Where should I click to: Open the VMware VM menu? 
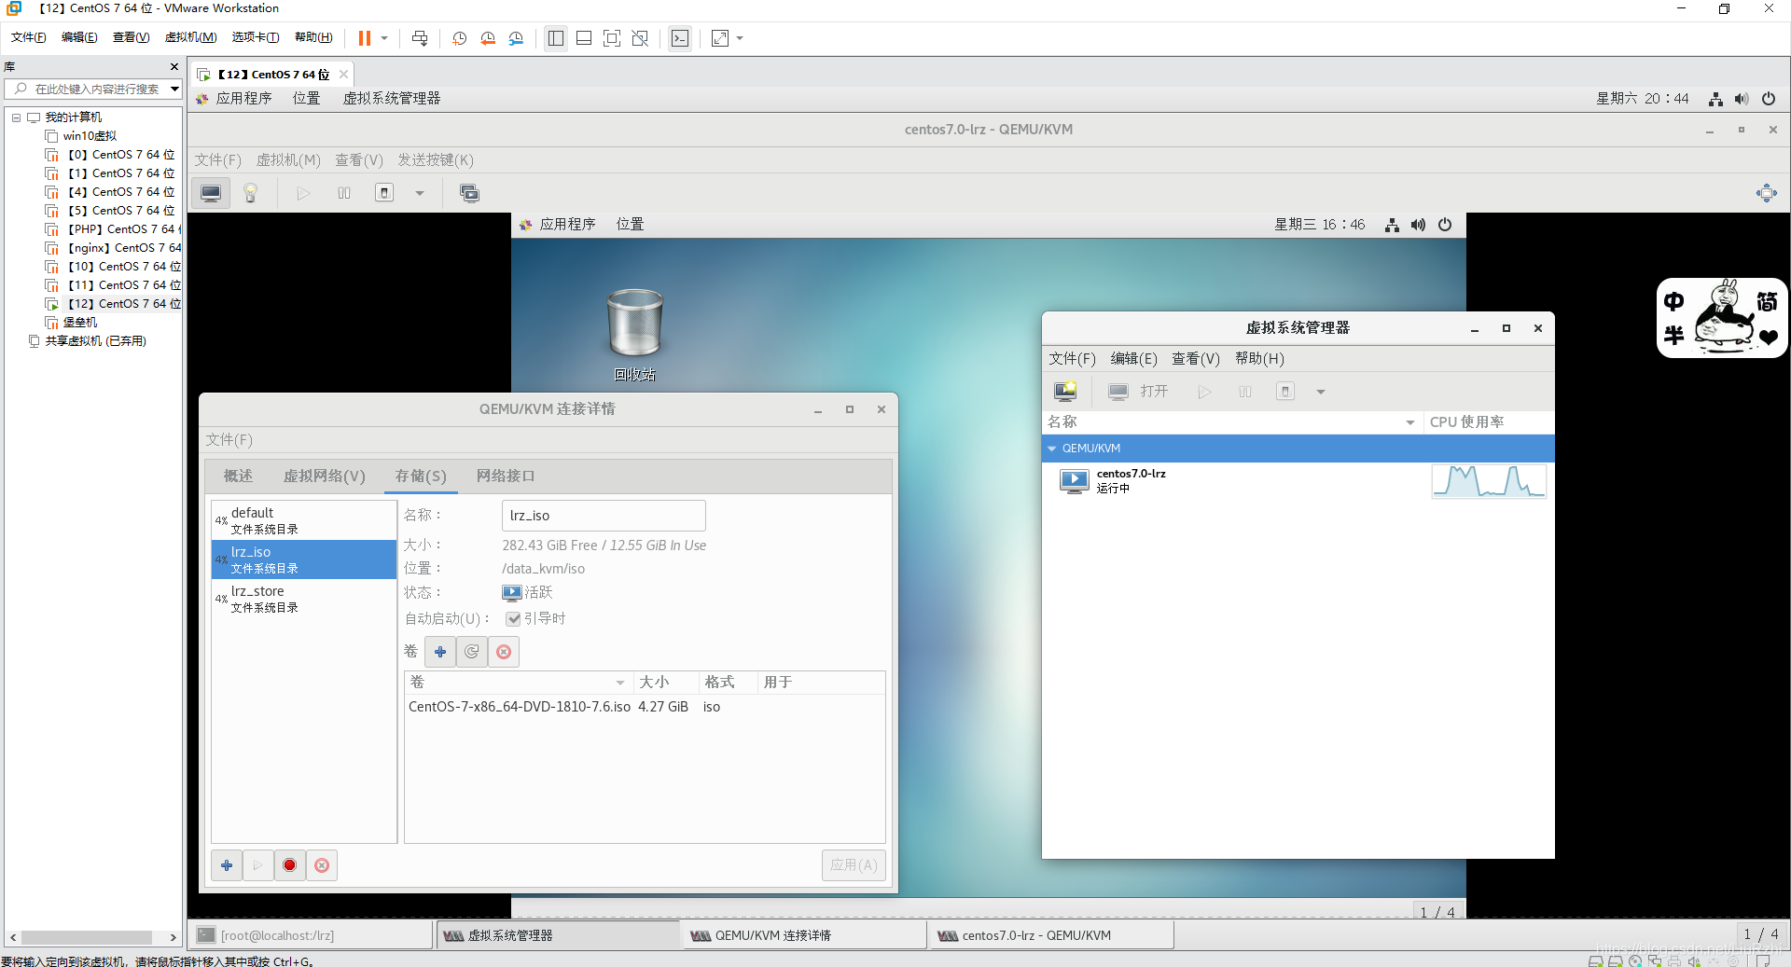pos(190,37)
